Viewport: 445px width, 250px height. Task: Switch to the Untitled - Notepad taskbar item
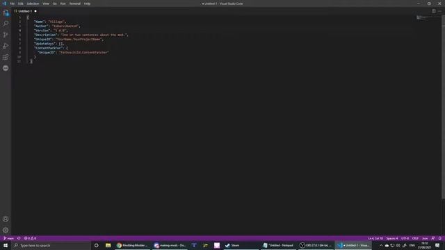click(x=278, y=245)
